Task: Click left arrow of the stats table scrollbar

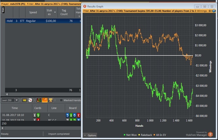Action: point(7,94)
